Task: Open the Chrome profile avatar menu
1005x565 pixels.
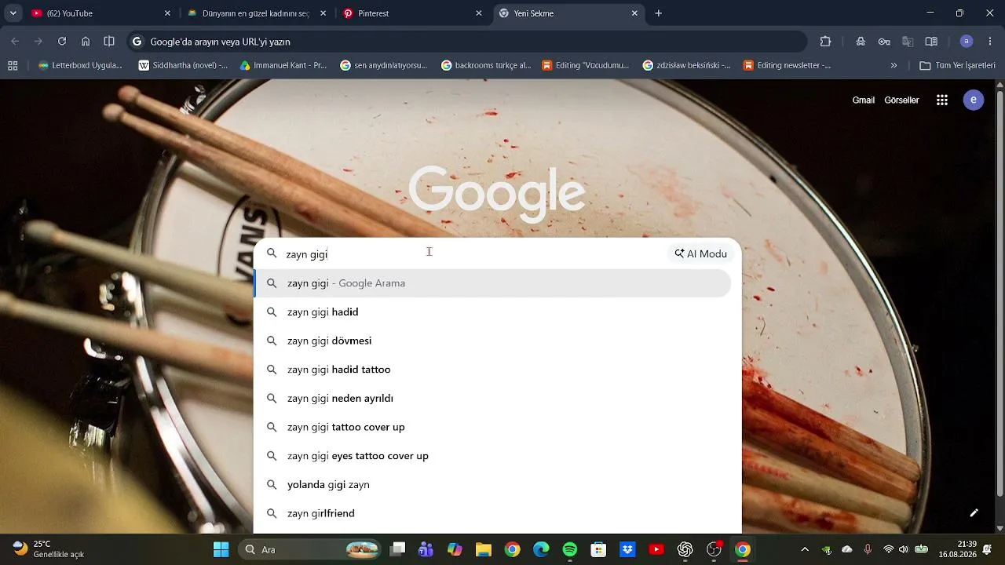Action: point(967,42)
